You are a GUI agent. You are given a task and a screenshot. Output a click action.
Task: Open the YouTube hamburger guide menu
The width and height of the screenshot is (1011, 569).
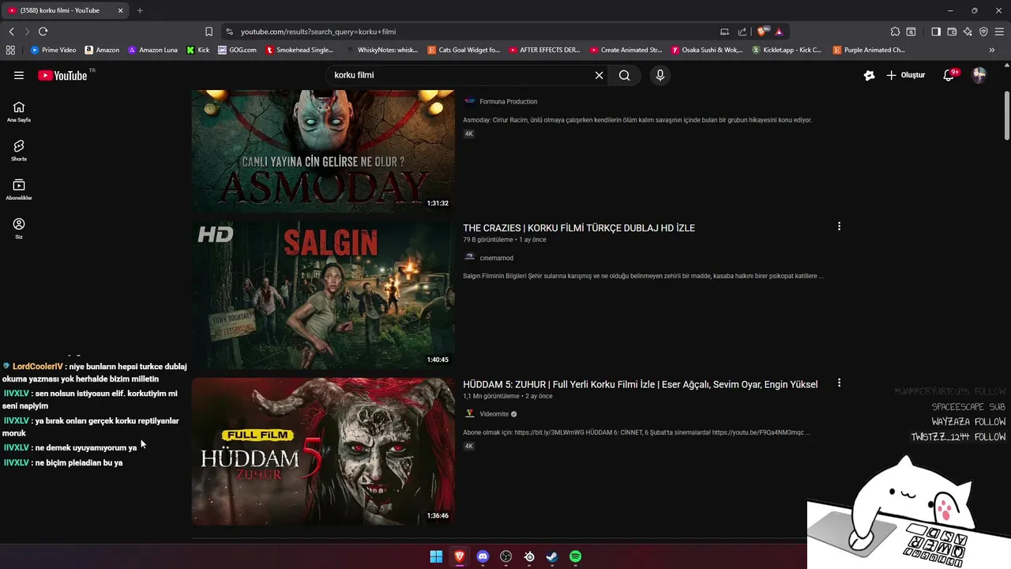pos(19,75)
